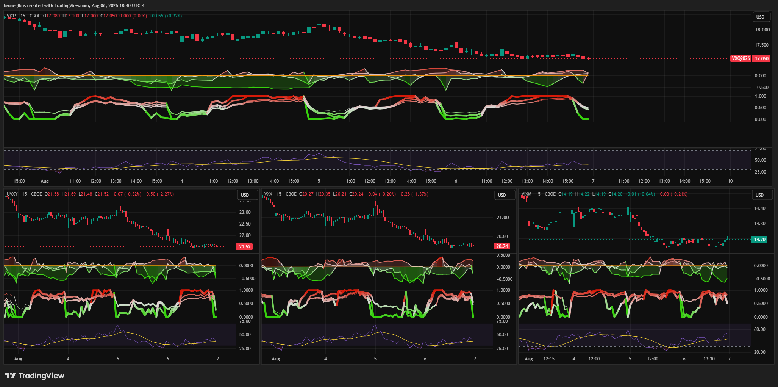The height and width of the screenshot is (387, 778).
Task: Click the 'Aug' label on the VXX time axis
Action: point(276,359)
